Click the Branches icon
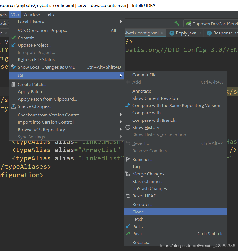This screenshot has width=238, height=251. [x=128, y=159]
